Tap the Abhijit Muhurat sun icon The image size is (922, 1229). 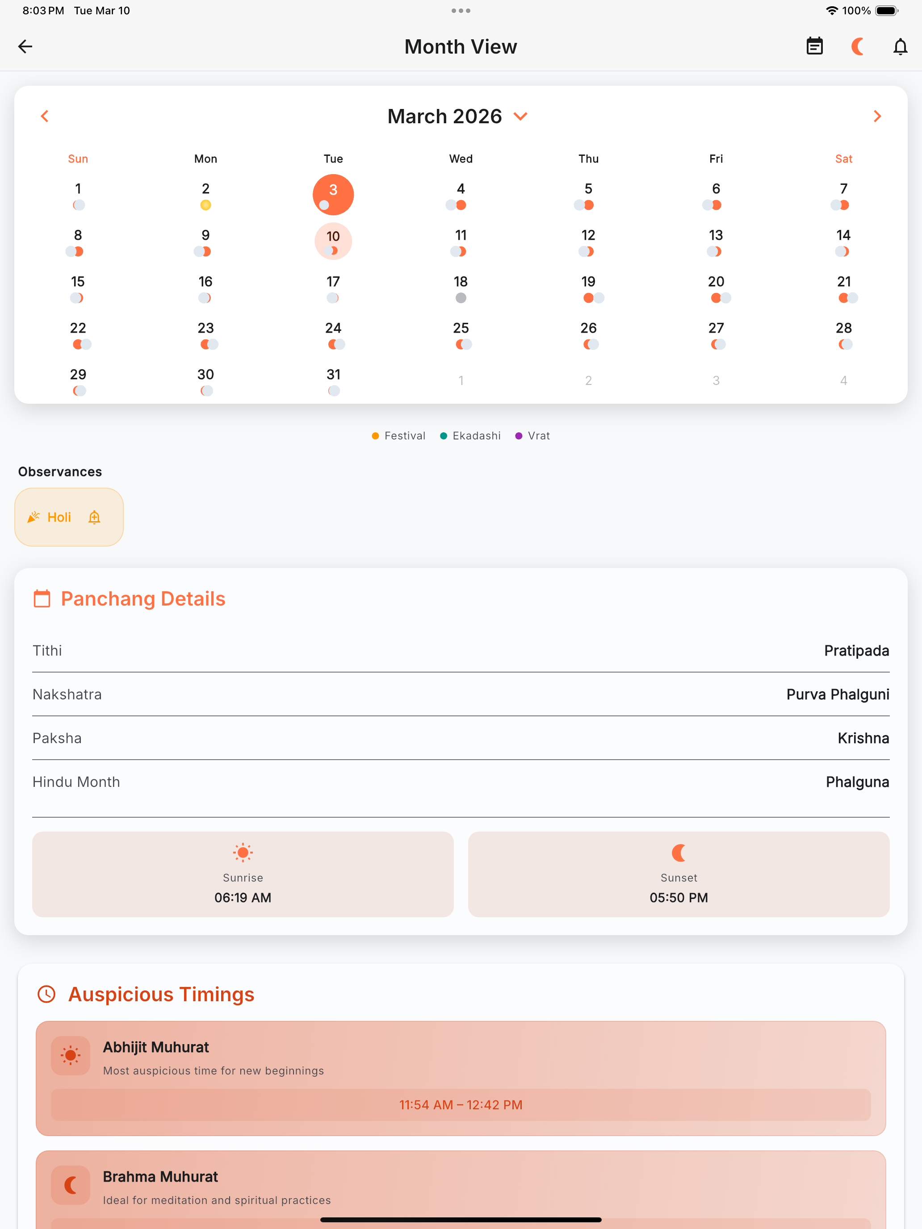click(71, 1055)
